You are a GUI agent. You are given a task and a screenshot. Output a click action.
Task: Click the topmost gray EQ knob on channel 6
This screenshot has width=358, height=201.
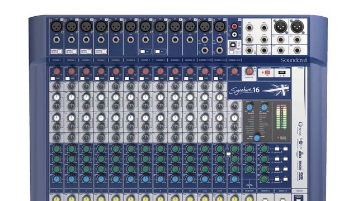click(x=130, y=87)
